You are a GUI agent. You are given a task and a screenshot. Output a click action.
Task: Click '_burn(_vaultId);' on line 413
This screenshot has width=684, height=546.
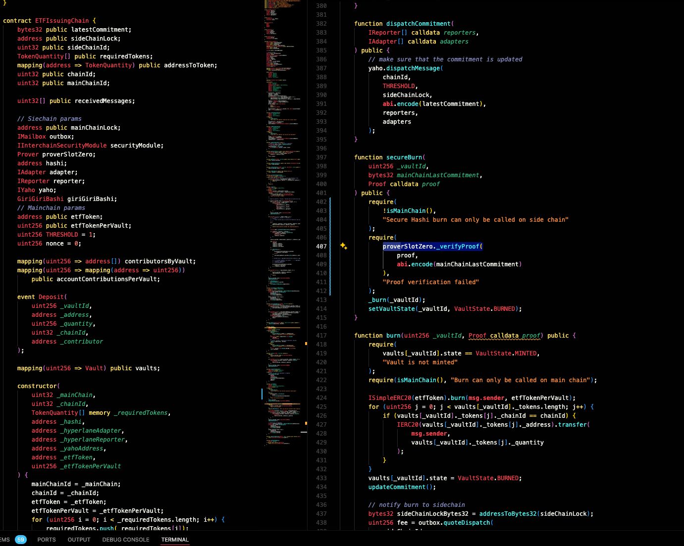[x=397, y=300]
